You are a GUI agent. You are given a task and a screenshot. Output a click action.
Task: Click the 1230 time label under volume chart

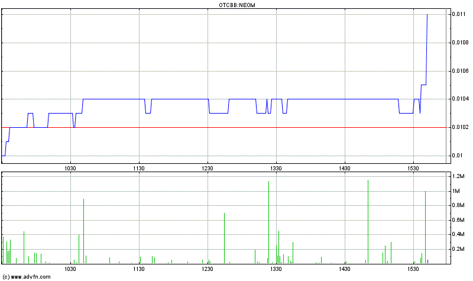[208, 269]
